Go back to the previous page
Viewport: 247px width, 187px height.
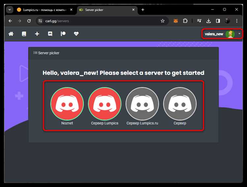(x=10, y=21)
